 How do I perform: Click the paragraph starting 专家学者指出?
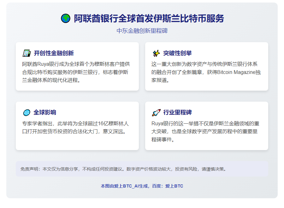point(75,127)
